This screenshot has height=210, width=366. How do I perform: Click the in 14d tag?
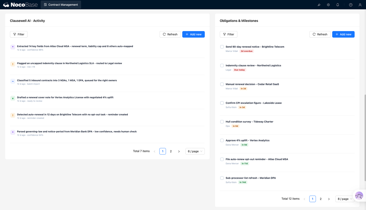[x=243, y=182]
